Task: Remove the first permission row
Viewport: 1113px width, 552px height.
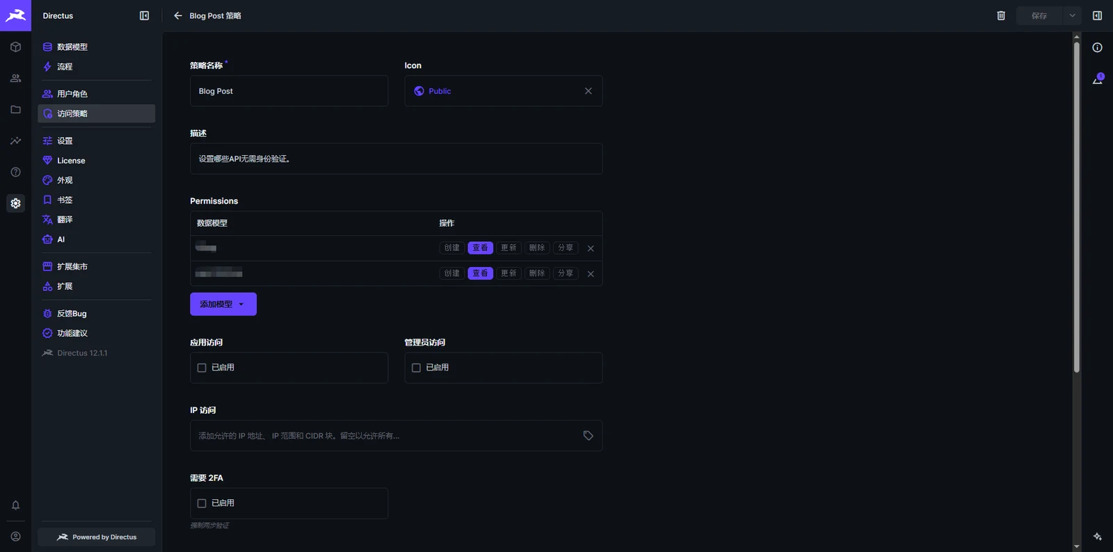Action: [x=591, y=248]
